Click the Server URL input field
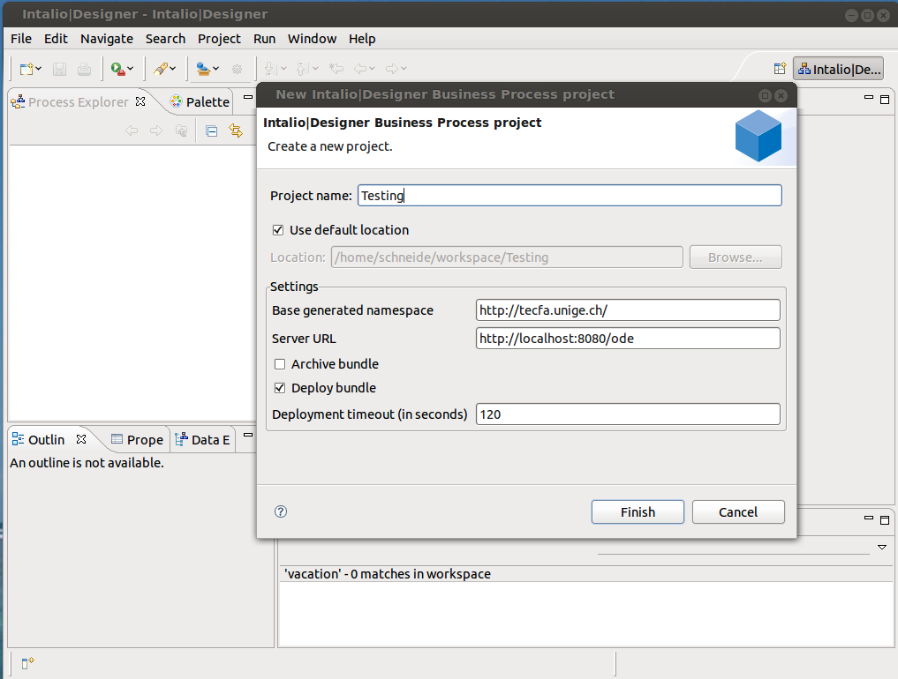Screen dimensions: 898x679 pos(627,339)
